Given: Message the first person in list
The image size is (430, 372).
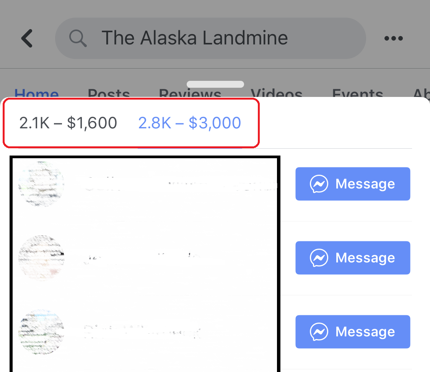Looking at the screenshot, I should pos(353,184).
